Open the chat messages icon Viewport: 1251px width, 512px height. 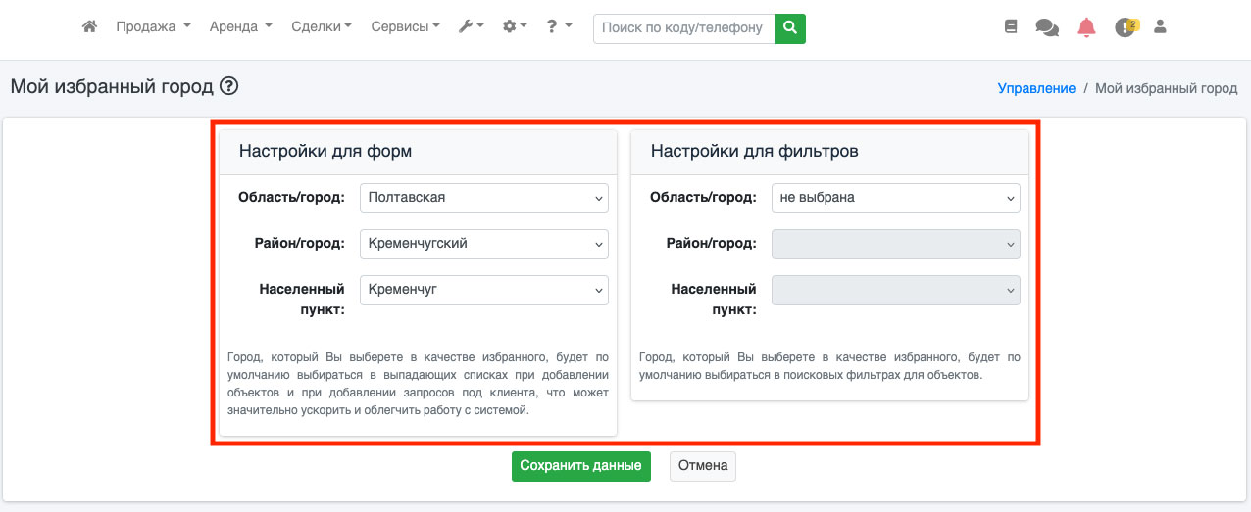click(x=1047, y=27)
